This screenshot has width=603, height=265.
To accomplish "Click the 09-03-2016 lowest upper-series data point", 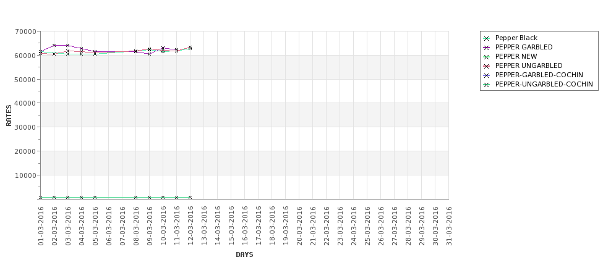I will (149, 54).
